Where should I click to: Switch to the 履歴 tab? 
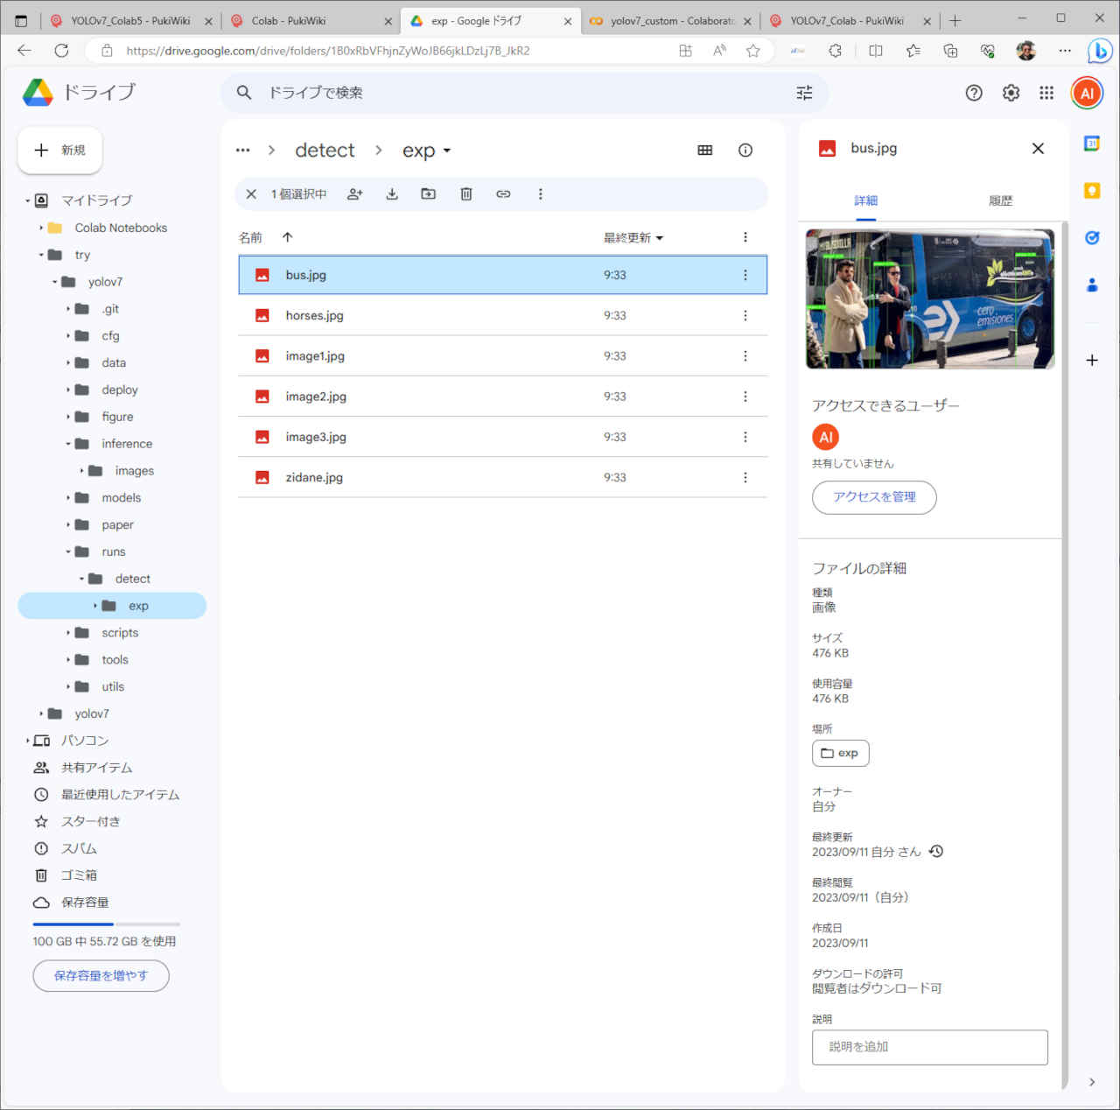coord(1000,200)
